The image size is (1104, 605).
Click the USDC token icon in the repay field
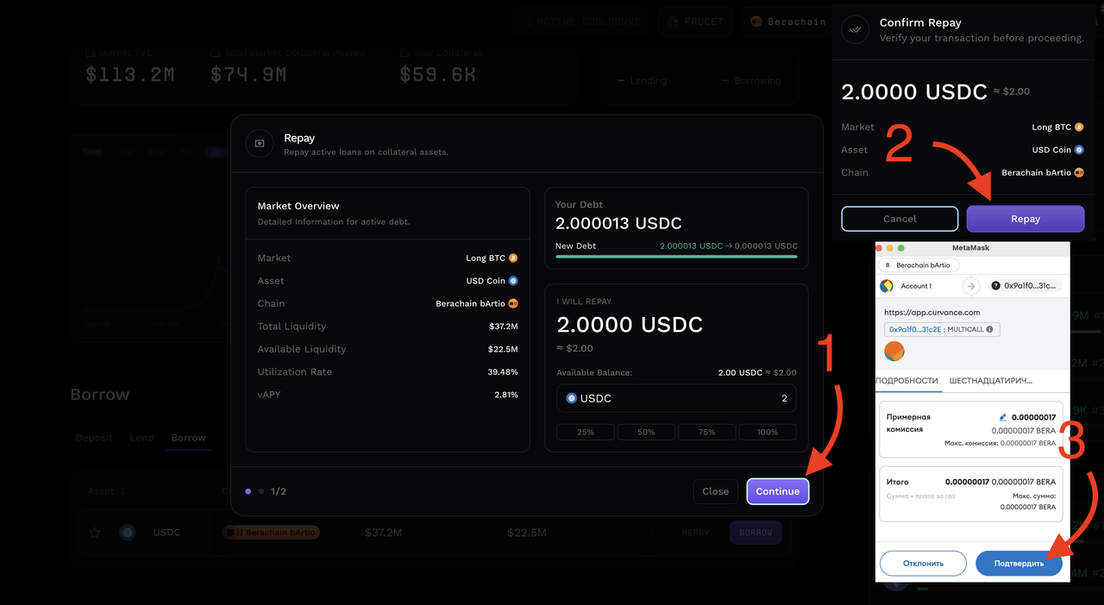(571, 398)
